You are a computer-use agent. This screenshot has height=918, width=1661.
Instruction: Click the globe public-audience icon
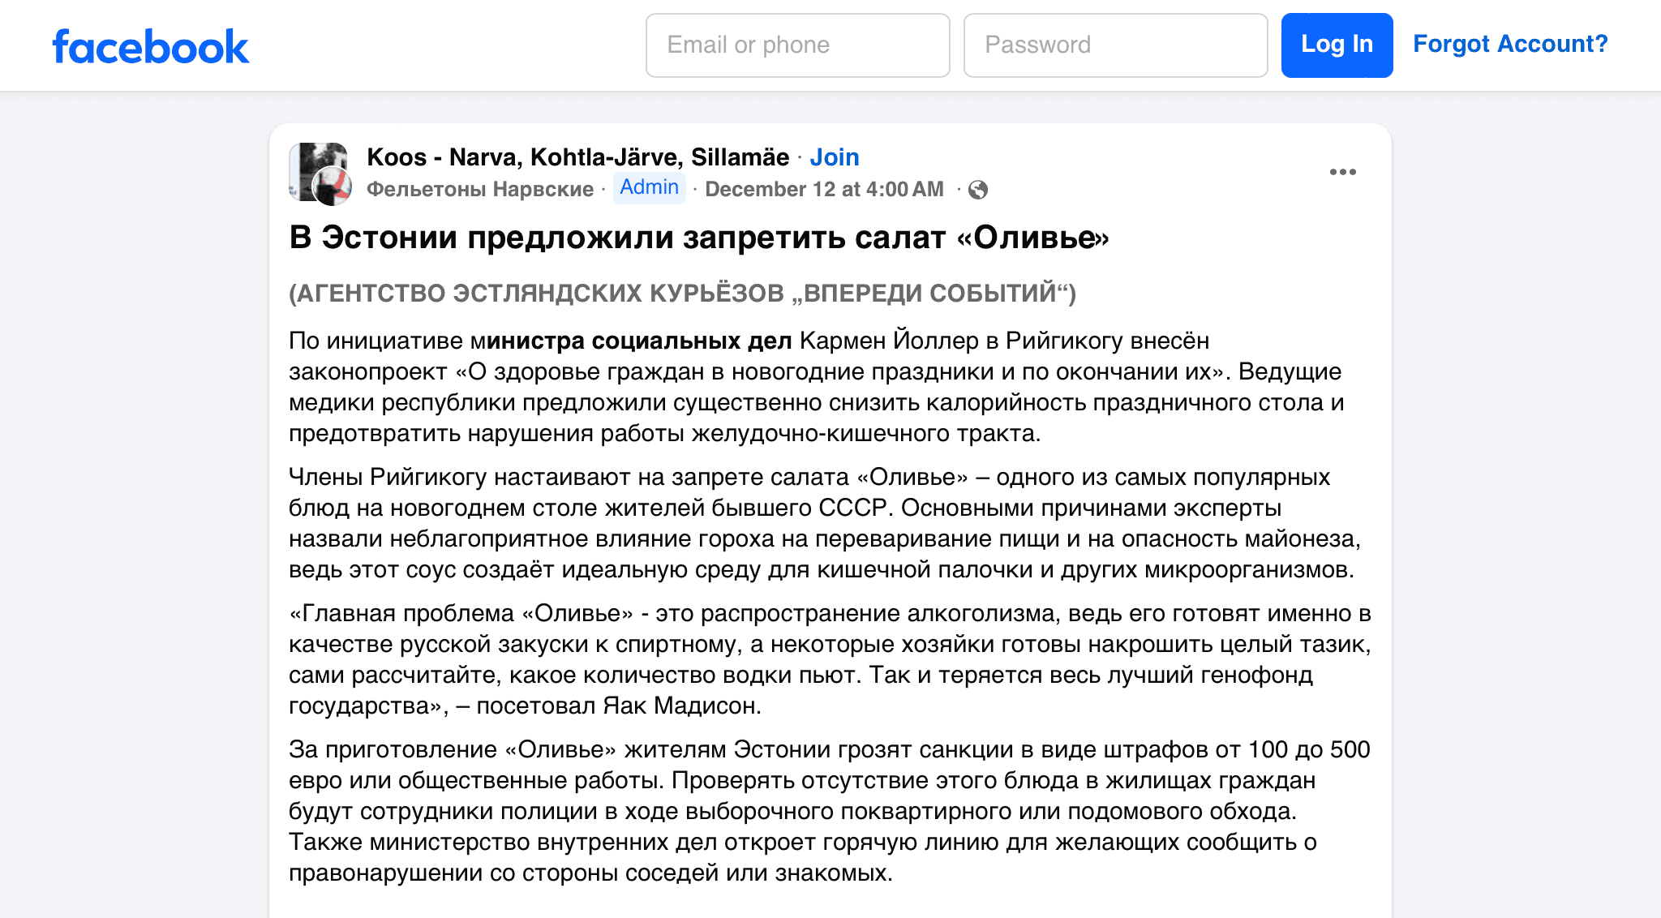(977, 188)
